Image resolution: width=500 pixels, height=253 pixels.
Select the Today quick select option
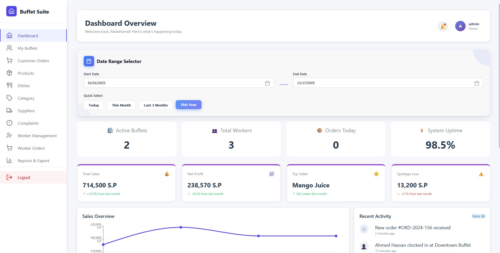[x=94, y=105]
